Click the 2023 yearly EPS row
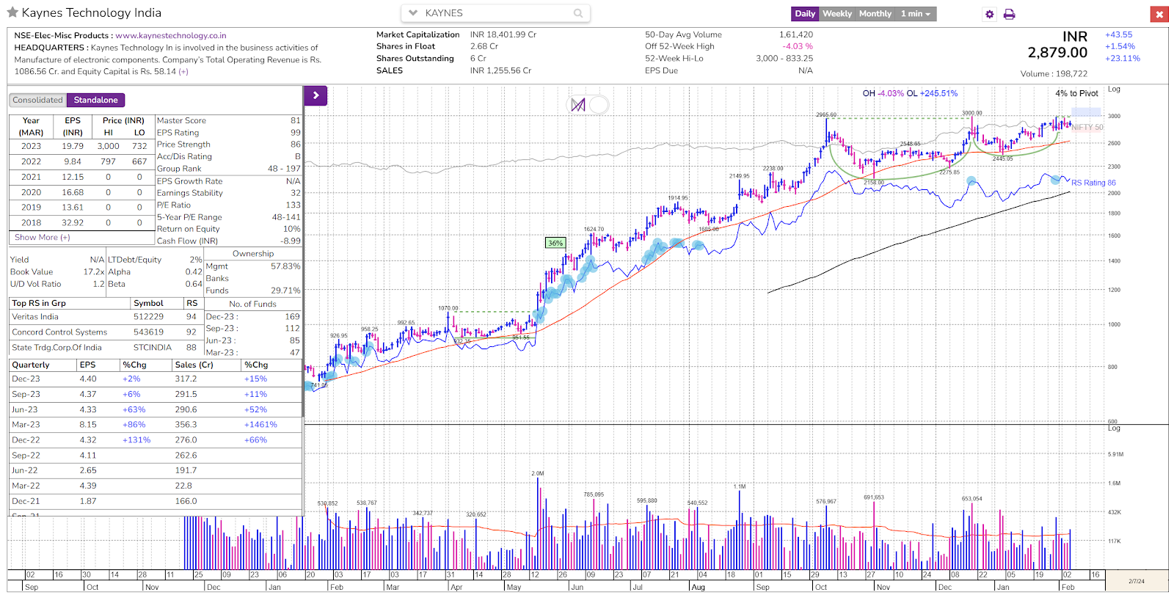Viewport: 1174px width, 595px height. pyautogui.click(x=81, y=146)
